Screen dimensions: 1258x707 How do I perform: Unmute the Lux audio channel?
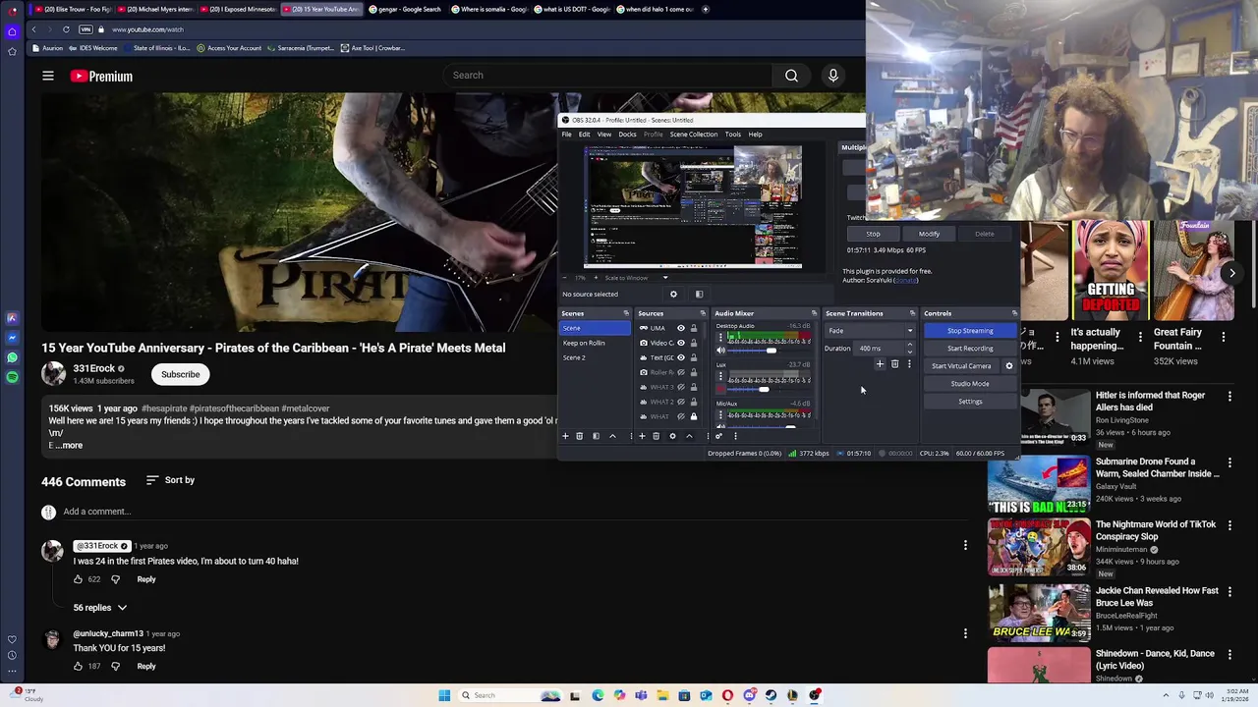[720, 389]
